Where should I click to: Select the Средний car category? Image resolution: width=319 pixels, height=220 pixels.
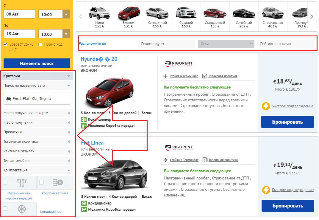click(186, 13)
